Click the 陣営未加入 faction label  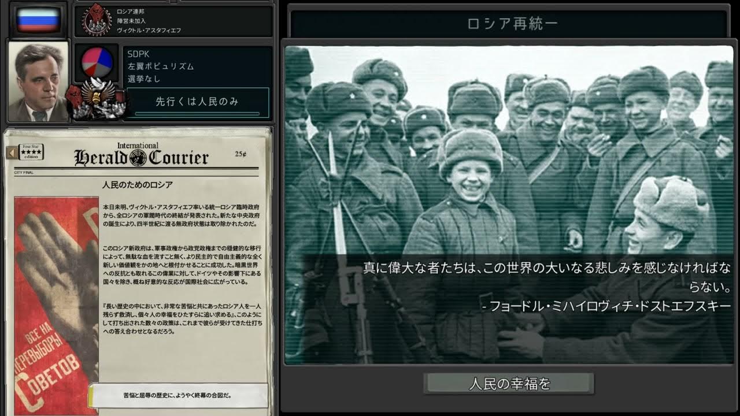[132, 20]
